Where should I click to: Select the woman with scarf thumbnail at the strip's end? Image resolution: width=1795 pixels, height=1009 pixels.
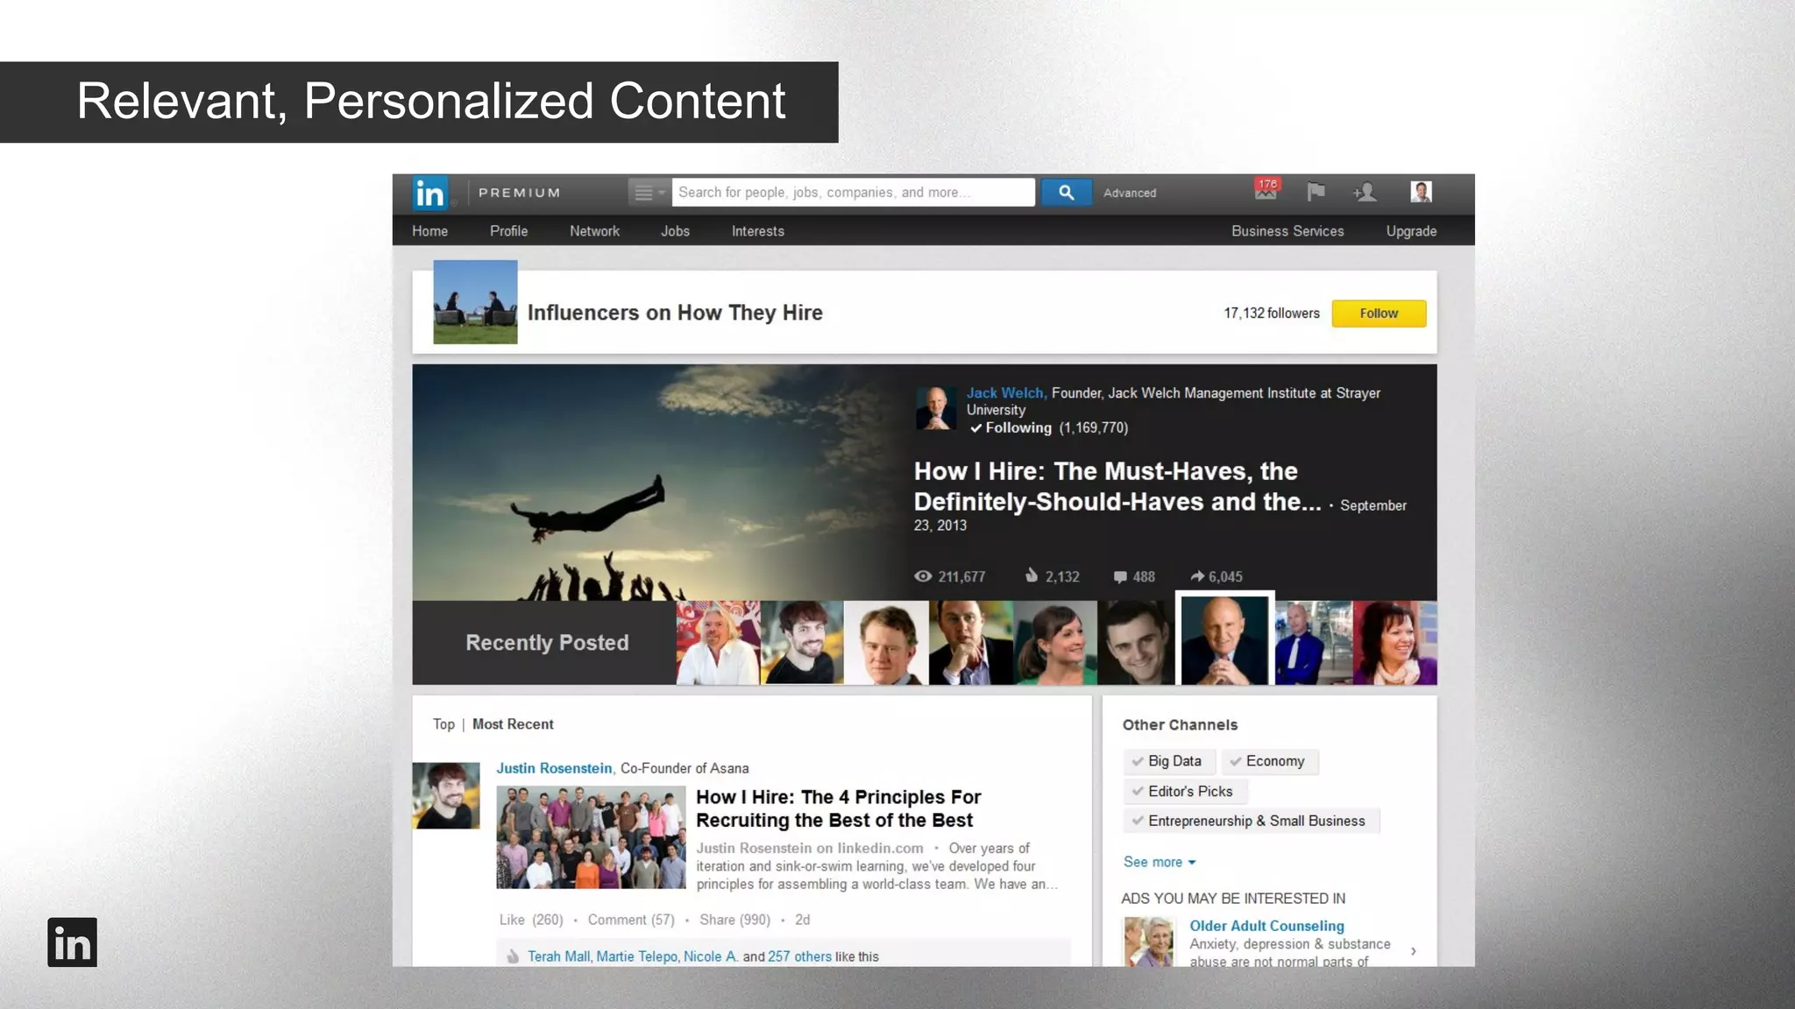click(1394, 642)
